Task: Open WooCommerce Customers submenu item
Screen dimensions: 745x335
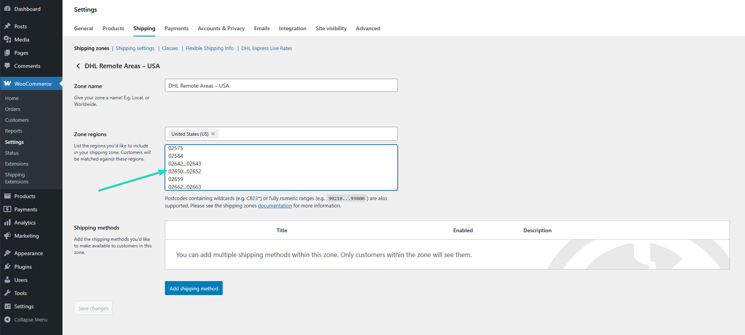Action: (x=17, y=120)
